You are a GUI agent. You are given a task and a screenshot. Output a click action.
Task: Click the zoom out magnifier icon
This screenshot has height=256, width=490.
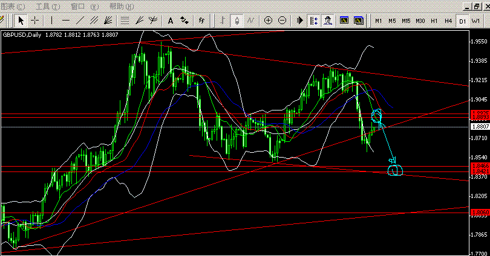[283, 21]
